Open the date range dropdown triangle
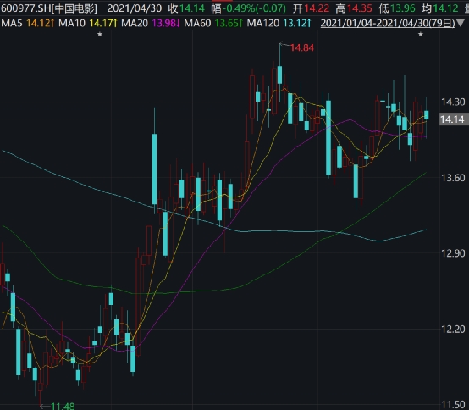Screen dimensions: 469x410 [x=461, y=23]
